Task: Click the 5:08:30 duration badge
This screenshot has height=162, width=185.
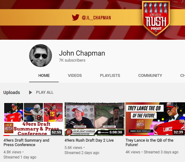Action: 116,132
